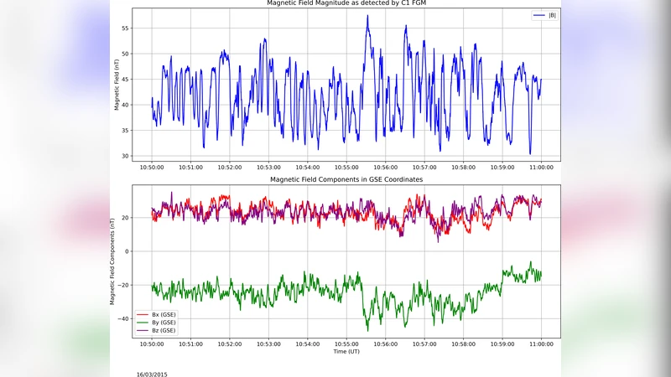Select the By (GSE) legend label
671x377 pixels.
(164, 322)
